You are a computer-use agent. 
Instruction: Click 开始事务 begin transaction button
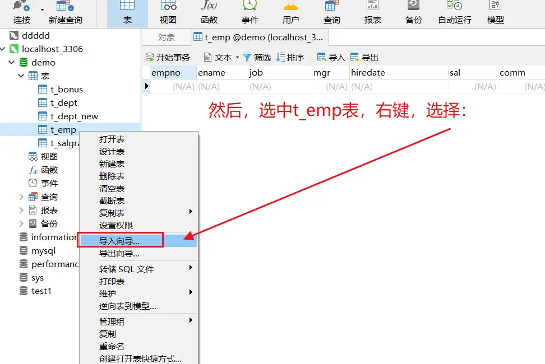coord(168,57)
